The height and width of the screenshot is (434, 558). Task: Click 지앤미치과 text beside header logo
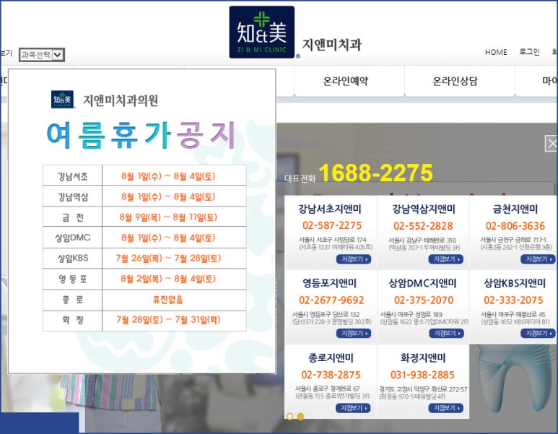click(x=331, y=45)
